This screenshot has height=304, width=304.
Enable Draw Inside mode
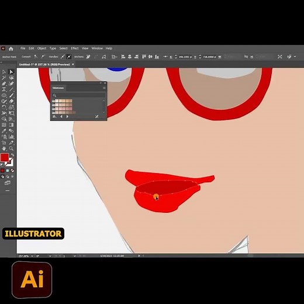(12, 177)
